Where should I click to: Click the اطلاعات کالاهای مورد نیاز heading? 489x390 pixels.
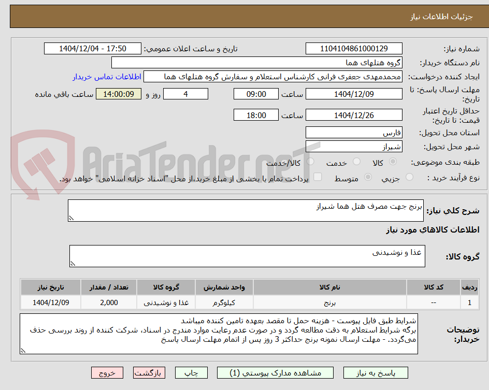click(x=433, y=230)
